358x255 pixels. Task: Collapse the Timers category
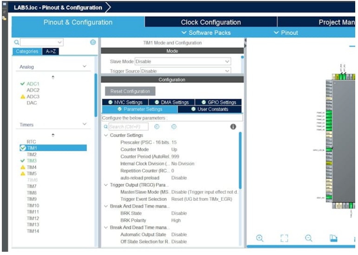click(x=84, y=125)
